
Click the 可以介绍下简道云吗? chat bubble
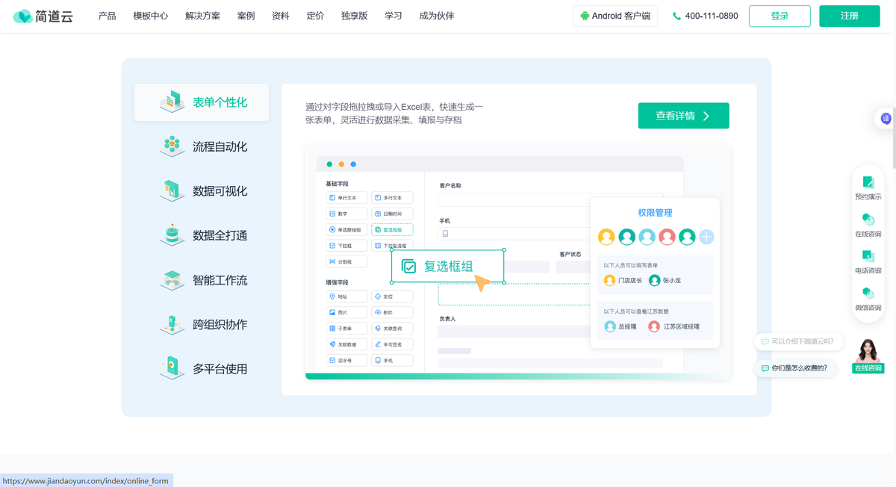point(798,341)
